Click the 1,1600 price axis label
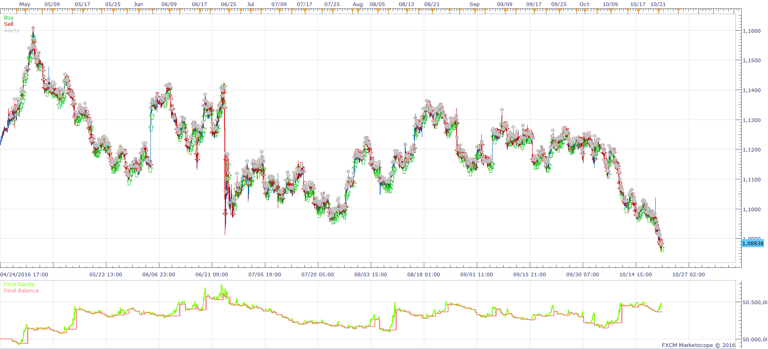The width and height of the screenshot is (768, 349). click(x=752, y=31)
